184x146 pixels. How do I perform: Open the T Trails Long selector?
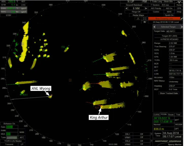156,2
